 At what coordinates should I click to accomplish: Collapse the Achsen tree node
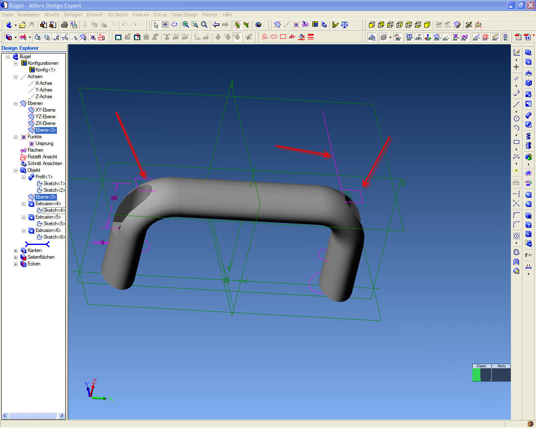[x=15, y=76]
